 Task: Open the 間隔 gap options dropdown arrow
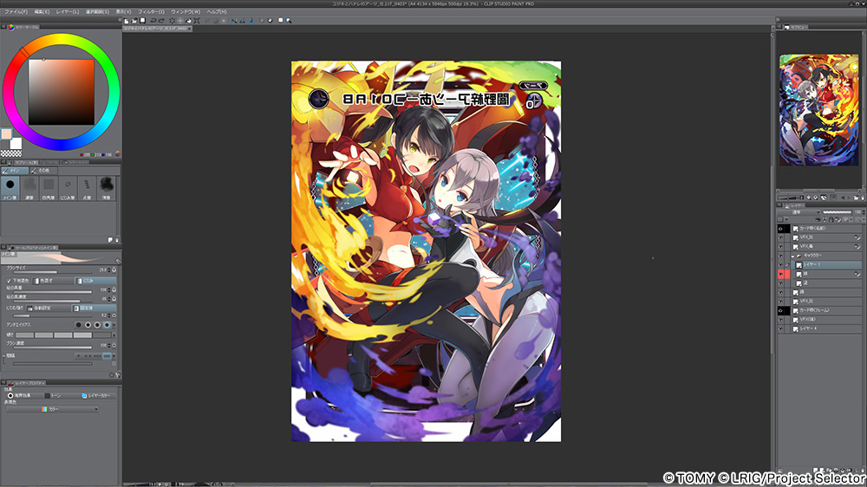[114, 356]
